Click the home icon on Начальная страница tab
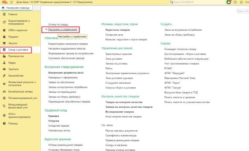Image resolution: width=249 pixels, height=151 pixels. point(3,8)
